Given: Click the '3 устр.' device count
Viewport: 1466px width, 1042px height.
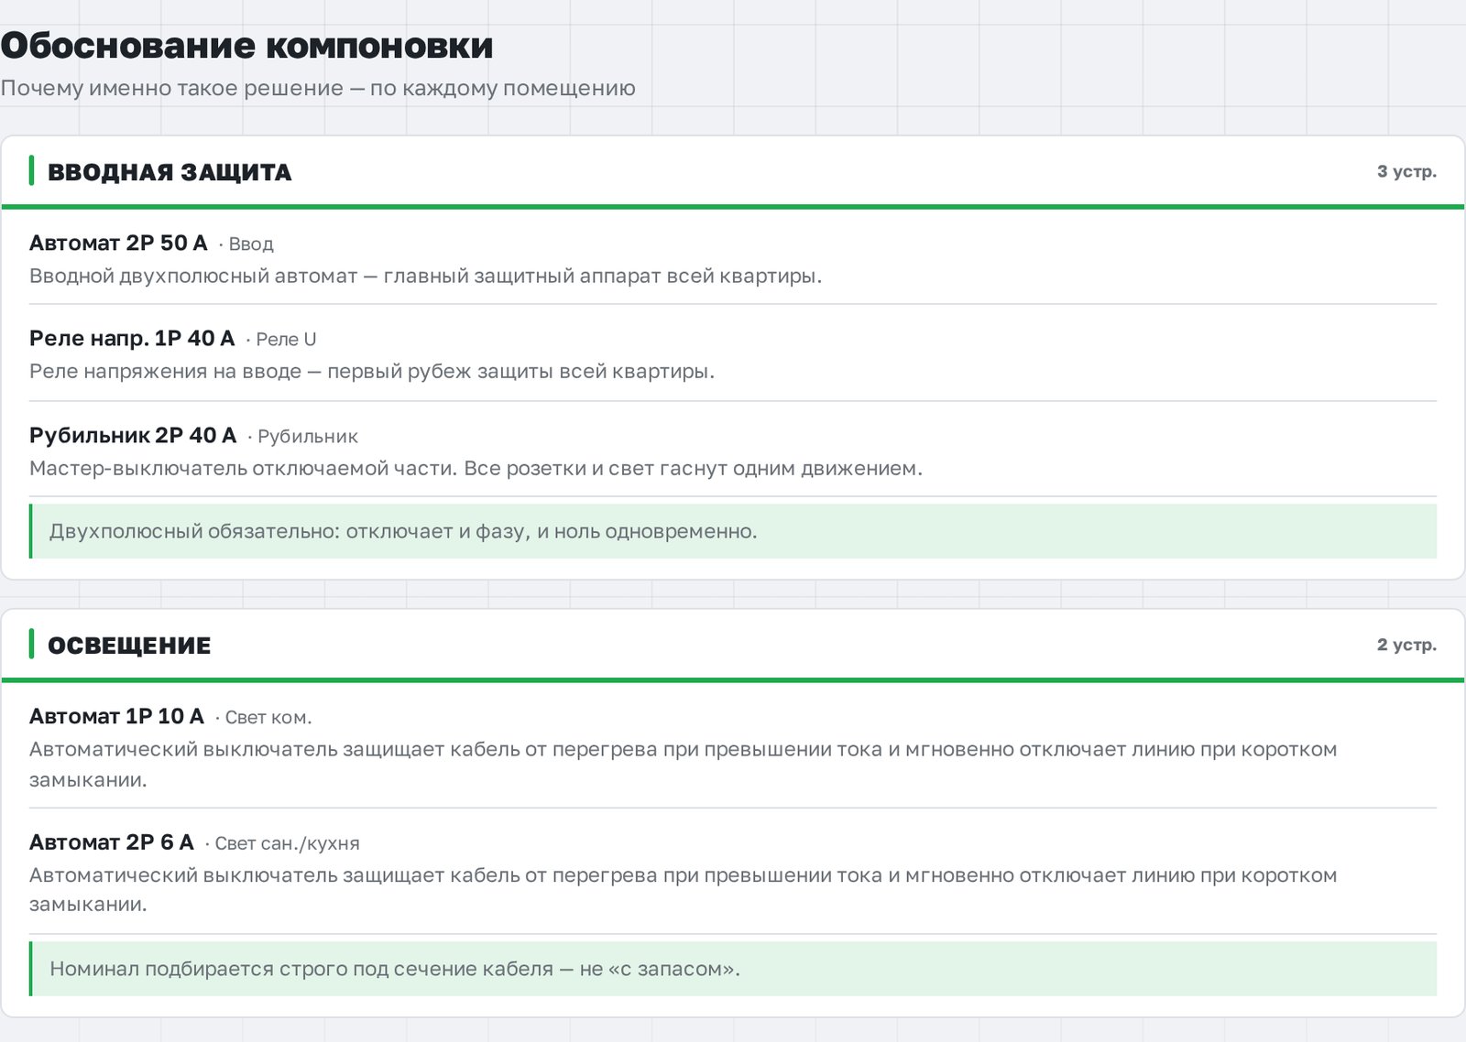Looking at the screenshot, I should 1406,172.
